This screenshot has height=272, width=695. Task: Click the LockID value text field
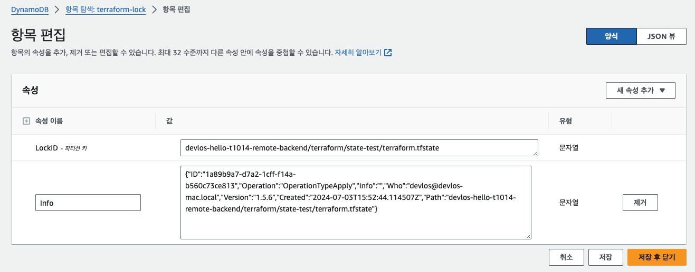(x=359, y=148)
